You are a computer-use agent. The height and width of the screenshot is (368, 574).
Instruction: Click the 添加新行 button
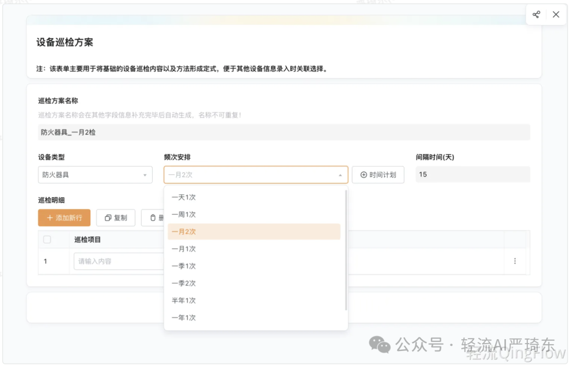coord(64,218)
